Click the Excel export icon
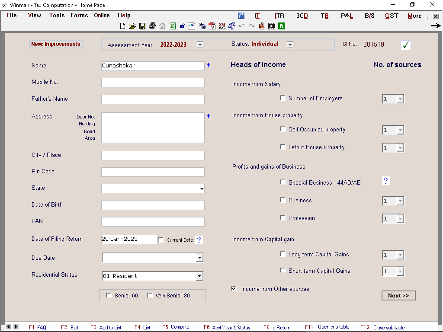Image resolution: width=443 pixels, height=332 pixels. coord(172,26)
